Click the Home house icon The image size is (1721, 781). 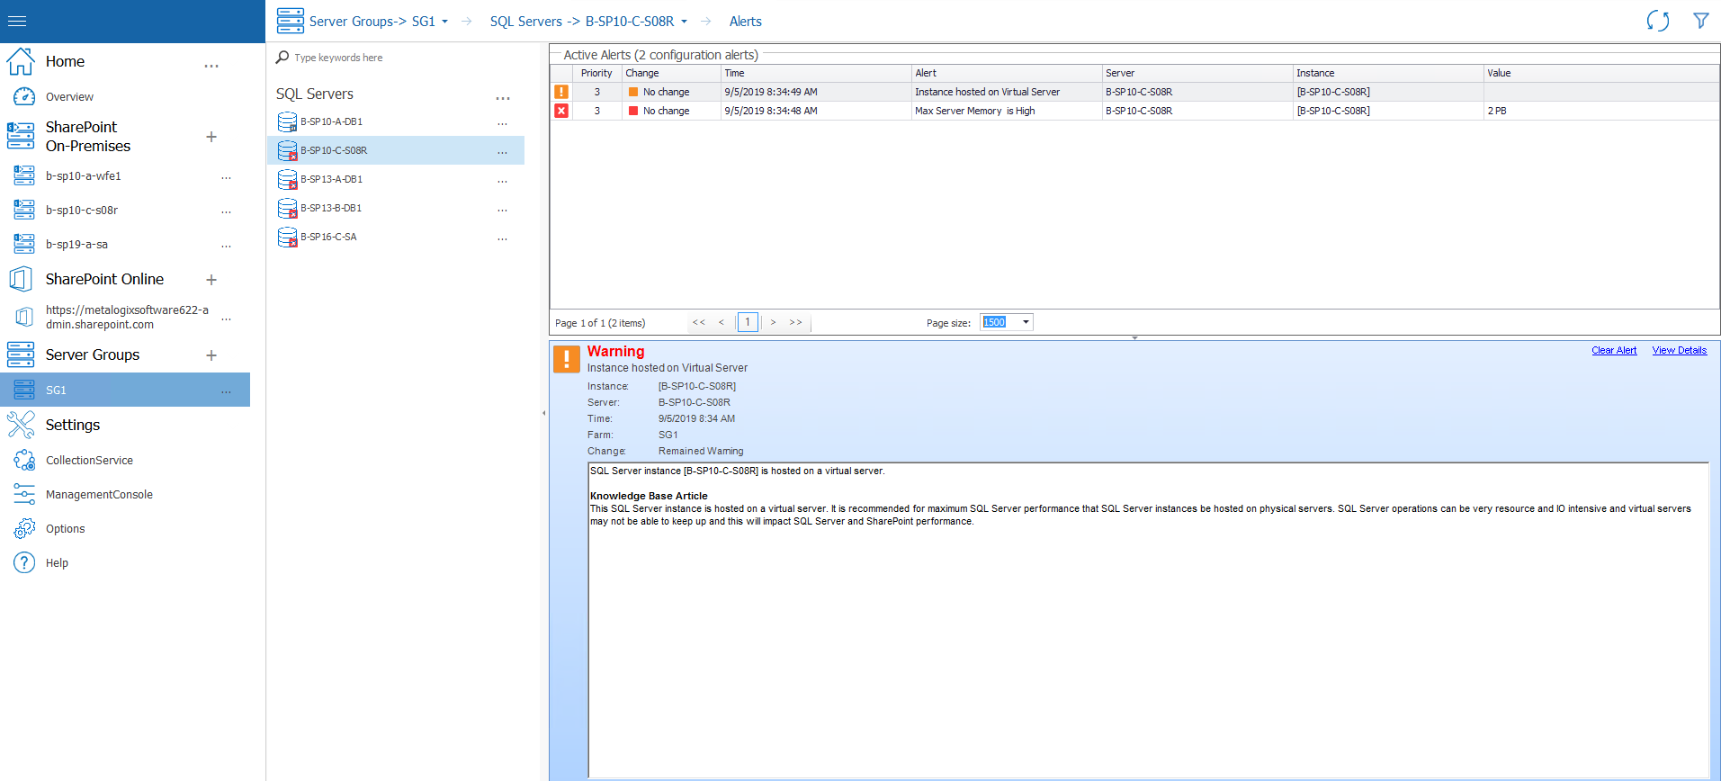21,61
